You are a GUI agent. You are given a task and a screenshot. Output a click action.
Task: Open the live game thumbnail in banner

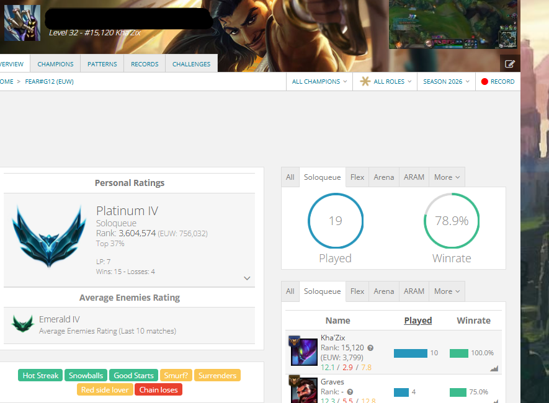click(x=453, y=24)
